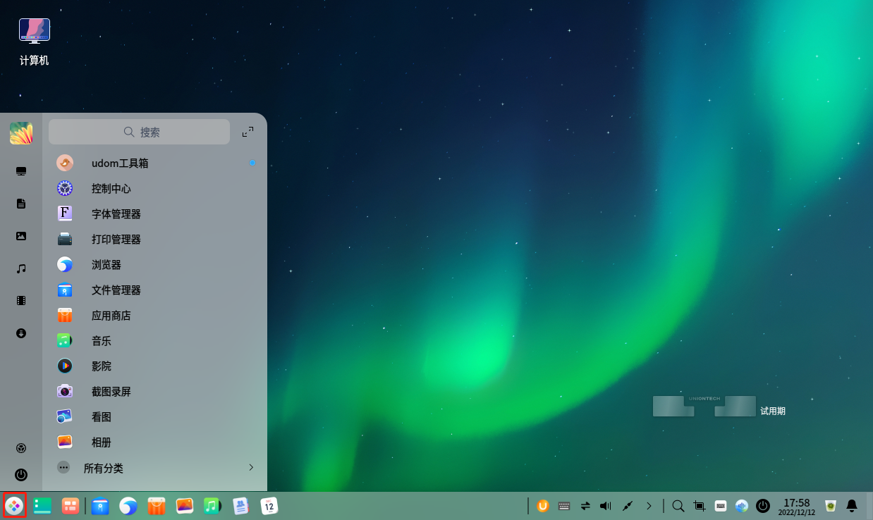873x520 pixels.
Task: Select the 计算机 desktop icon
Action: click(35, 42)
